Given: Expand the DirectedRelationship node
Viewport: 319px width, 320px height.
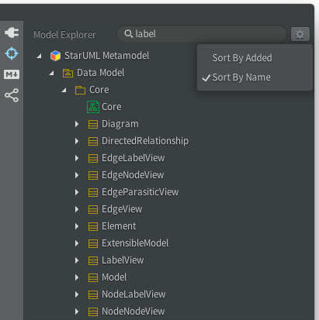Looking at the screenshot, I should pyautogui.click(x=77, y=141).
